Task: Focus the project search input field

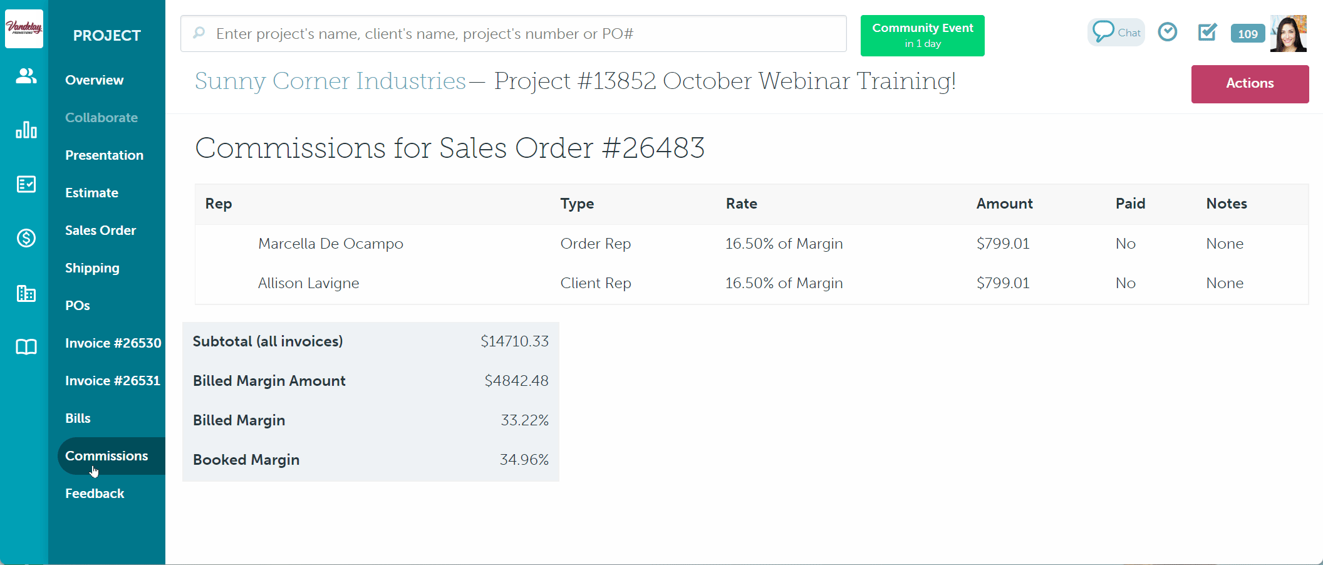Action: (514, 34)
